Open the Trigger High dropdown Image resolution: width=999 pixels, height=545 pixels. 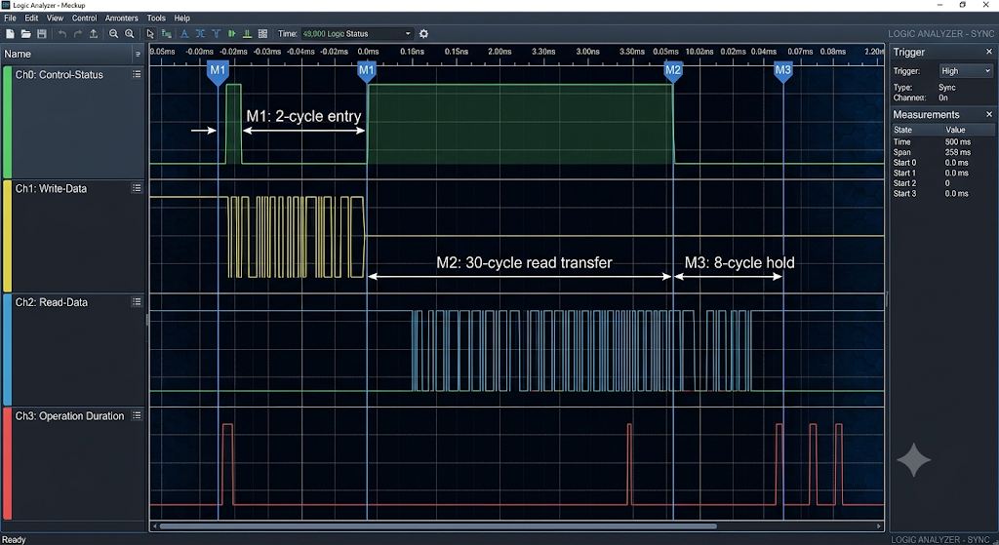pos(965,70)
